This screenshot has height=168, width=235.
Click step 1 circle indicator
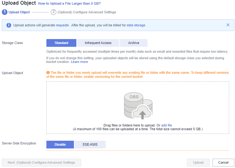coord(5,12)
